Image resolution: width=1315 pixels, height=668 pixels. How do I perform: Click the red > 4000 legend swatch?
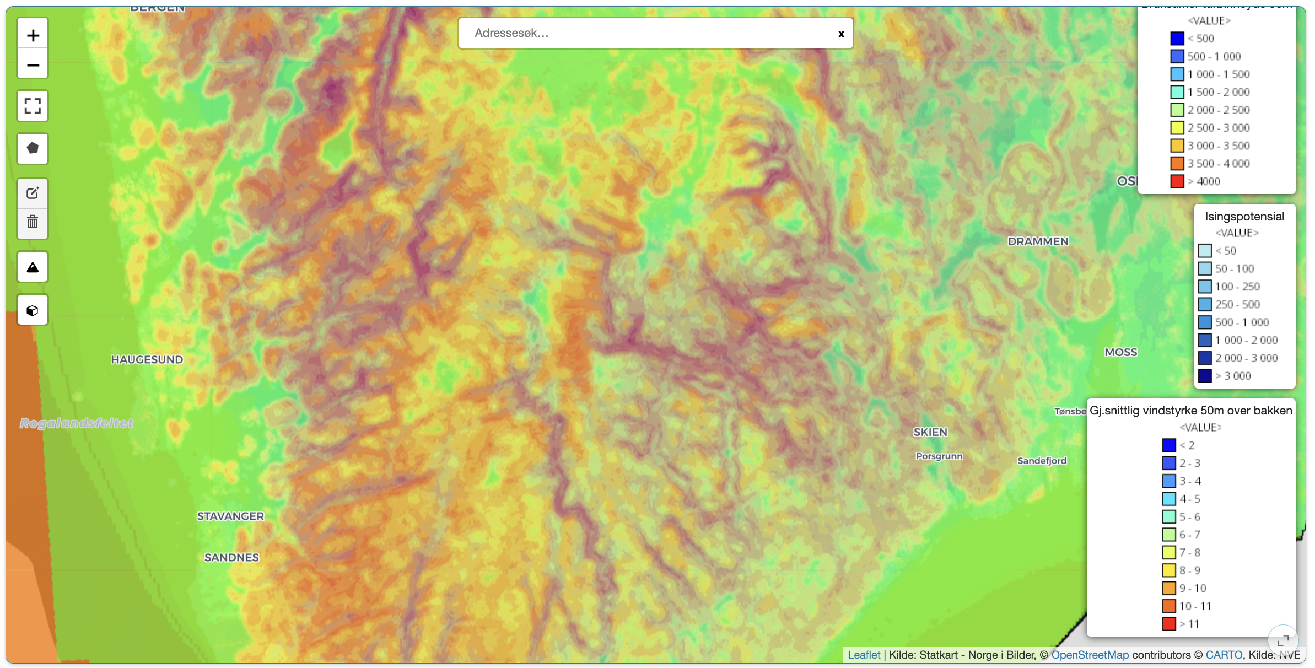[1177, 181]
